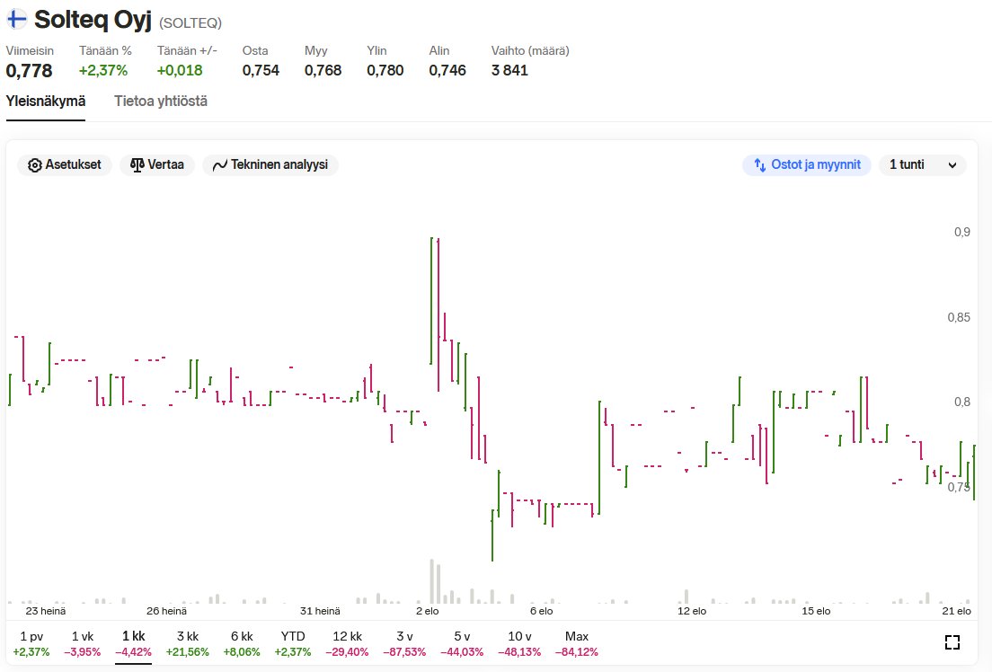Click the tallest green price bar near 2 elo
The image size is (992, 672).
431,301
